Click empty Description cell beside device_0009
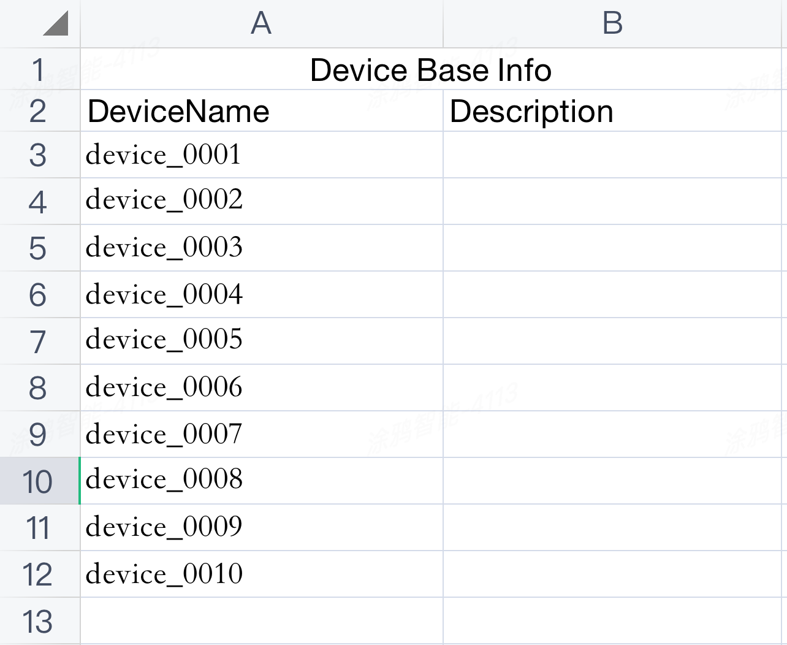Screen dimensions: 787x645 click(613, 527)
